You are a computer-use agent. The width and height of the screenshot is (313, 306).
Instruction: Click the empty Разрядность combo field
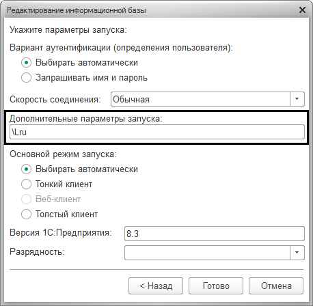click(207, 253)
